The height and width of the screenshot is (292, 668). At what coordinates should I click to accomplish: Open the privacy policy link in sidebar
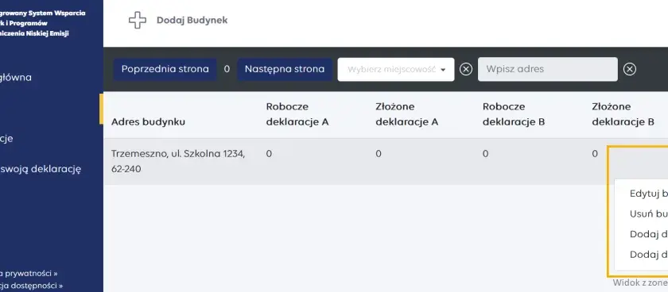click(x=29, y=273)
